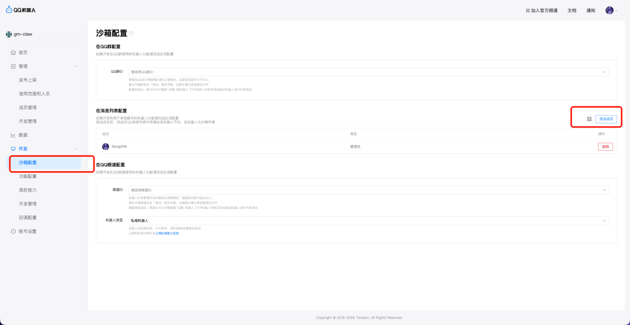630x325 pixels.
Task: Click 机器人类型 field label
Action: [x=114, y=221]
